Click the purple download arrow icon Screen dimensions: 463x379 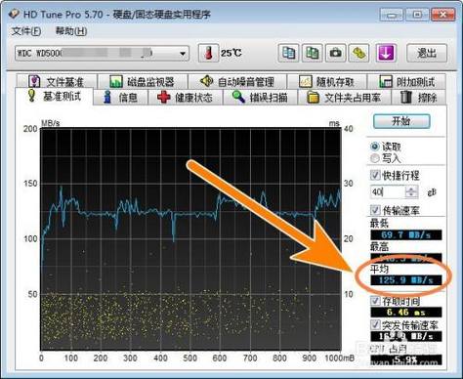point(386,53)
